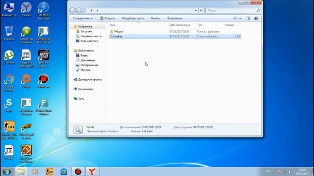Click the taskbar clock and date
Screen dimensions: 314x176
click(x=302, y=172)
